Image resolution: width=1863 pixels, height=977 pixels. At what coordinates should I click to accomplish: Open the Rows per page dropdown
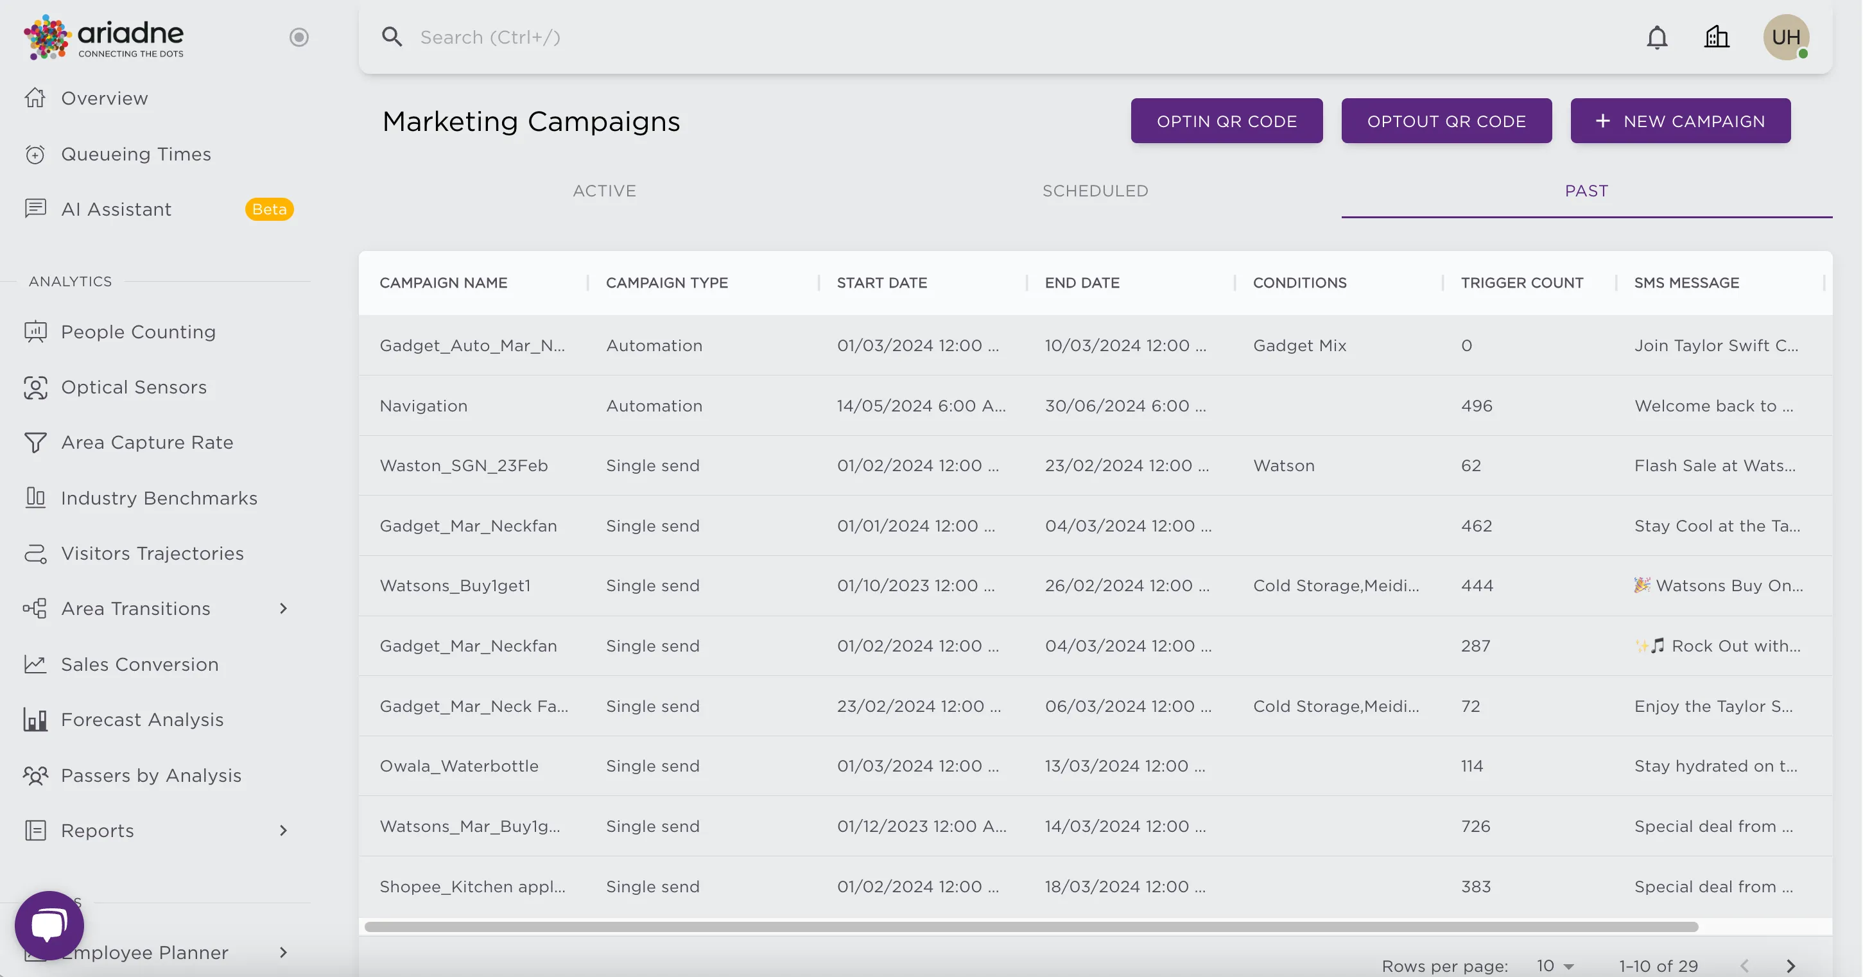(1552, 965)
